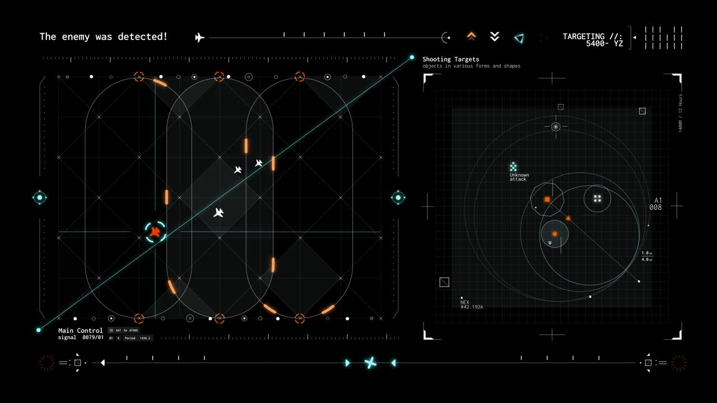717x403 pixels.
Task: Click the diagonal square icon at bottom left
Action: point(78,363)
